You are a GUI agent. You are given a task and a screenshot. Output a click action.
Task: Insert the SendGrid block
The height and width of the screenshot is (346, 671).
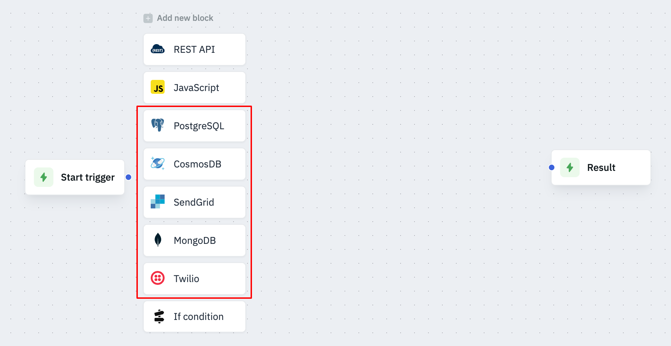pos(194,203)
